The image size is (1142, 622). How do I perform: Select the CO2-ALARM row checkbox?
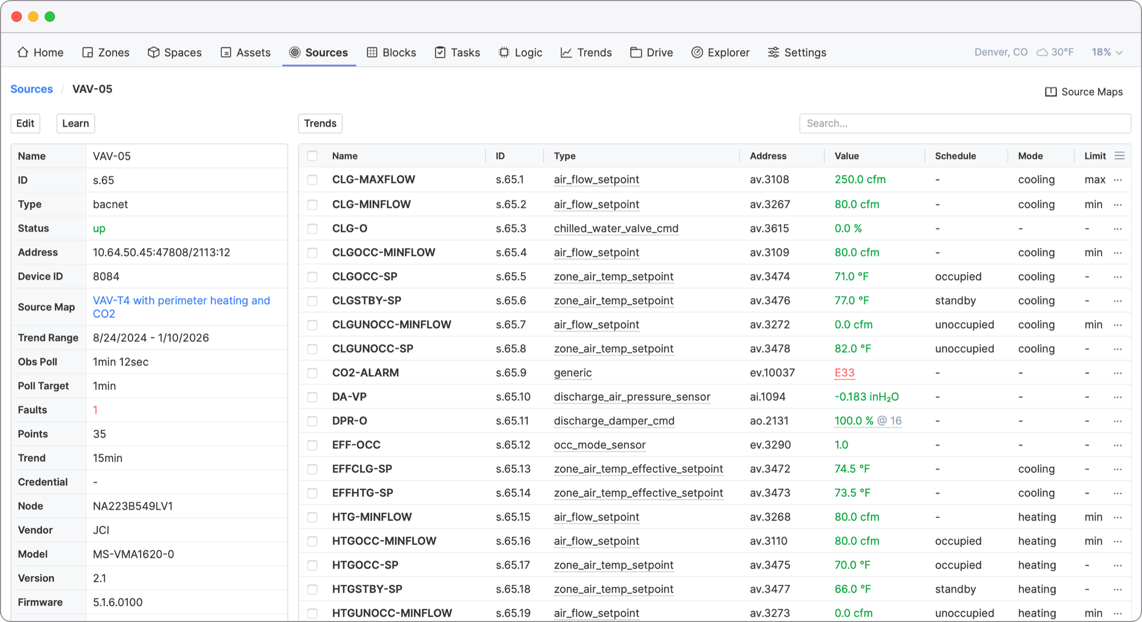pos(312,373)
